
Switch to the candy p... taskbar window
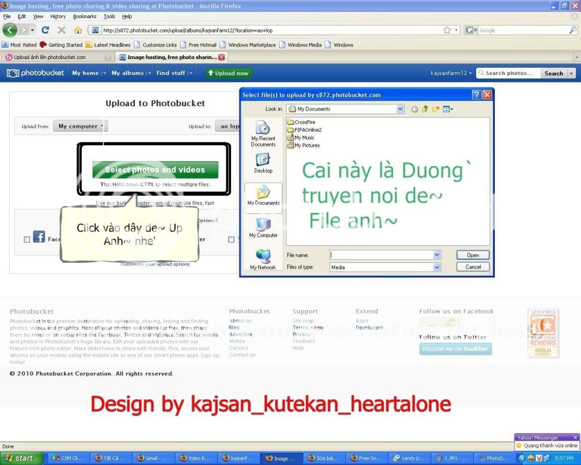(409, 458)
